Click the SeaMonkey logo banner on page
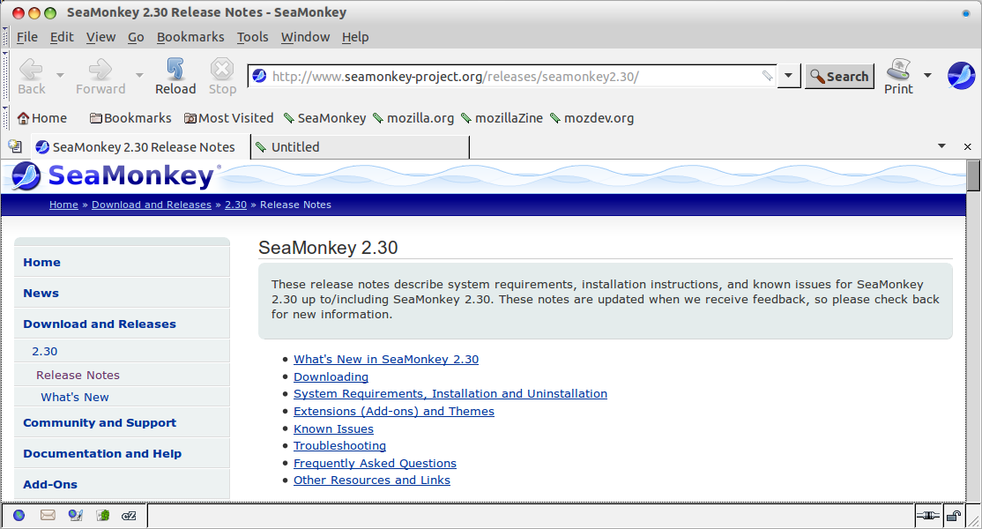This screenshot has height=529, width=982. 115,176
